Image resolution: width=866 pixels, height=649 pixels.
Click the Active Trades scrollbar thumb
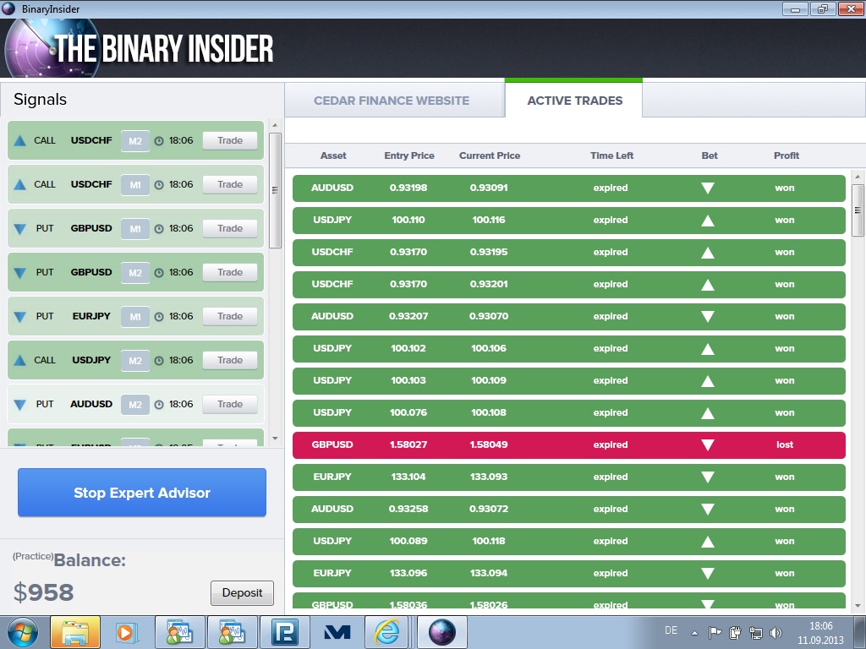[858, 210]
